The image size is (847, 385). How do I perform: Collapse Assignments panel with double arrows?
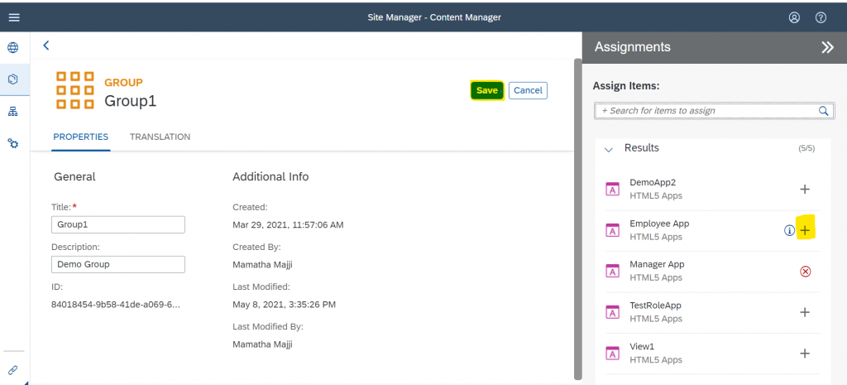(x=827, y=47)
